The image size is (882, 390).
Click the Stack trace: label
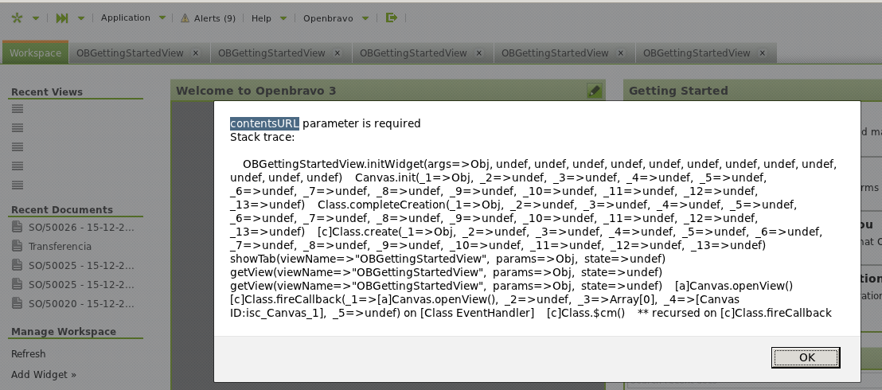coord(262,138)
